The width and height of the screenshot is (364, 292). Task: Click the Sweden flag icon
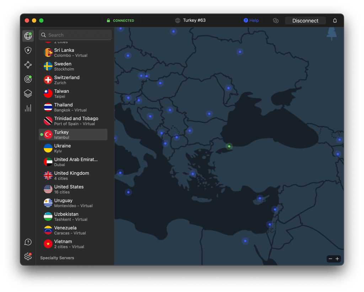pyautogui.click(x=48, y=66)
